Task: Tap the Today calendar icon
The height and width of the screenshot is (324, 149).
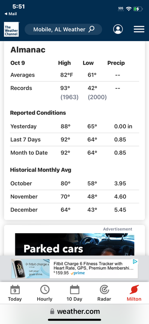Action: tap(15, 290)
